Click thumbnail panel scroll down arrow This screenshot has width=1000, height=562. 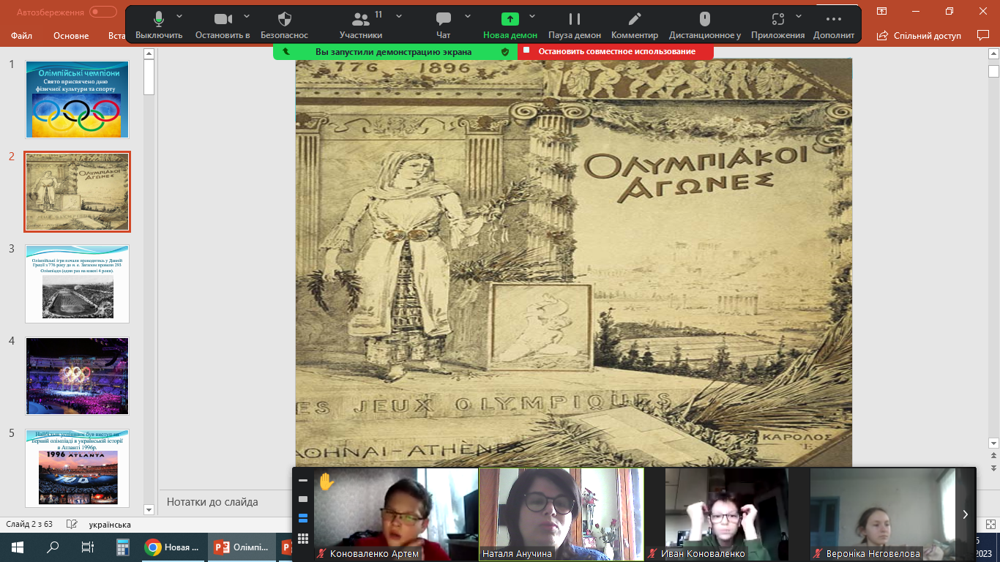point(149,509)
